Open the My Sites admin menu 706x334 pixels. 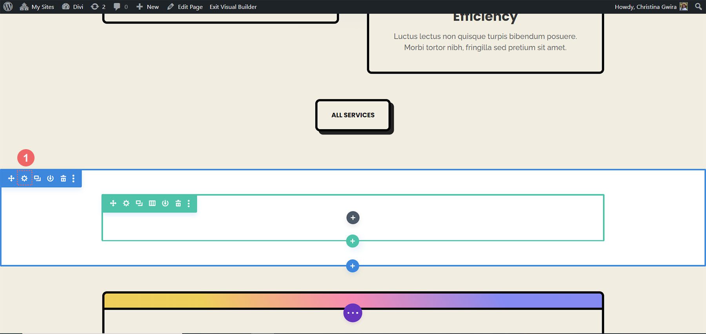37,7
